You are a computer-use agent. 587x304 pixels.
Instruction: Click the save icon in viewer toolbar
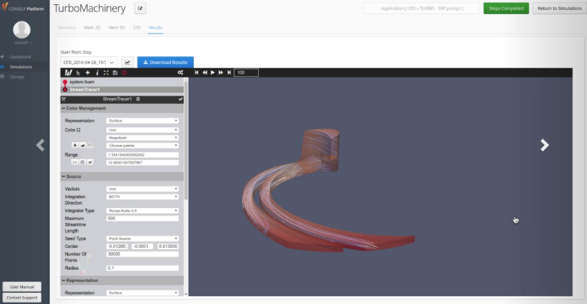pos(115,73)
